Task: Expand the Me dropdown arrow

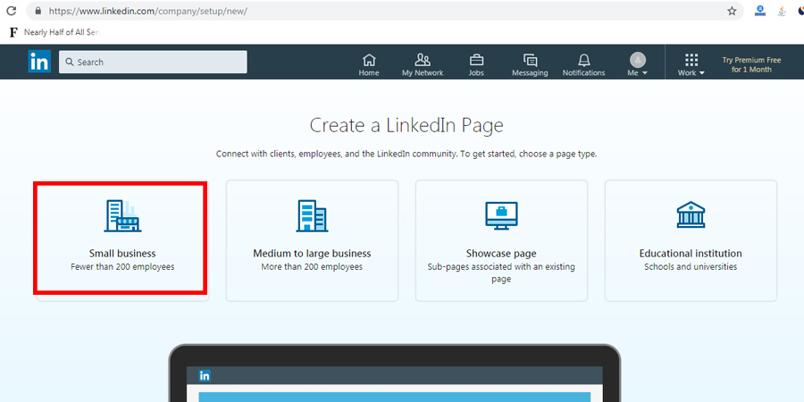Action: pos(644,73)
